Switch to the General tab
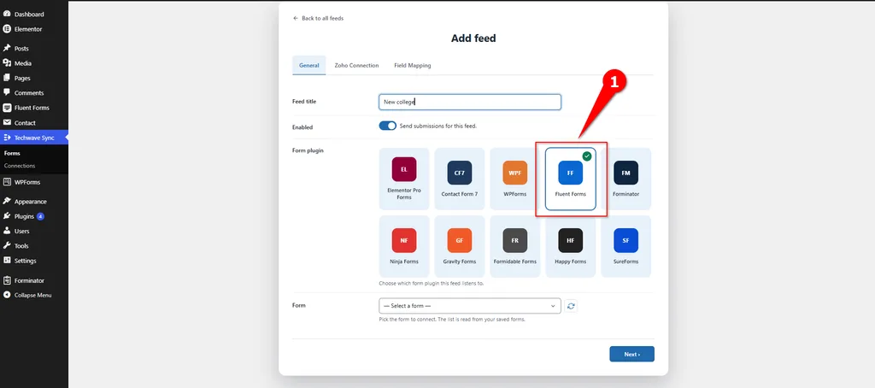The width and height of the screenshot is (875, 388). (308, 65)
